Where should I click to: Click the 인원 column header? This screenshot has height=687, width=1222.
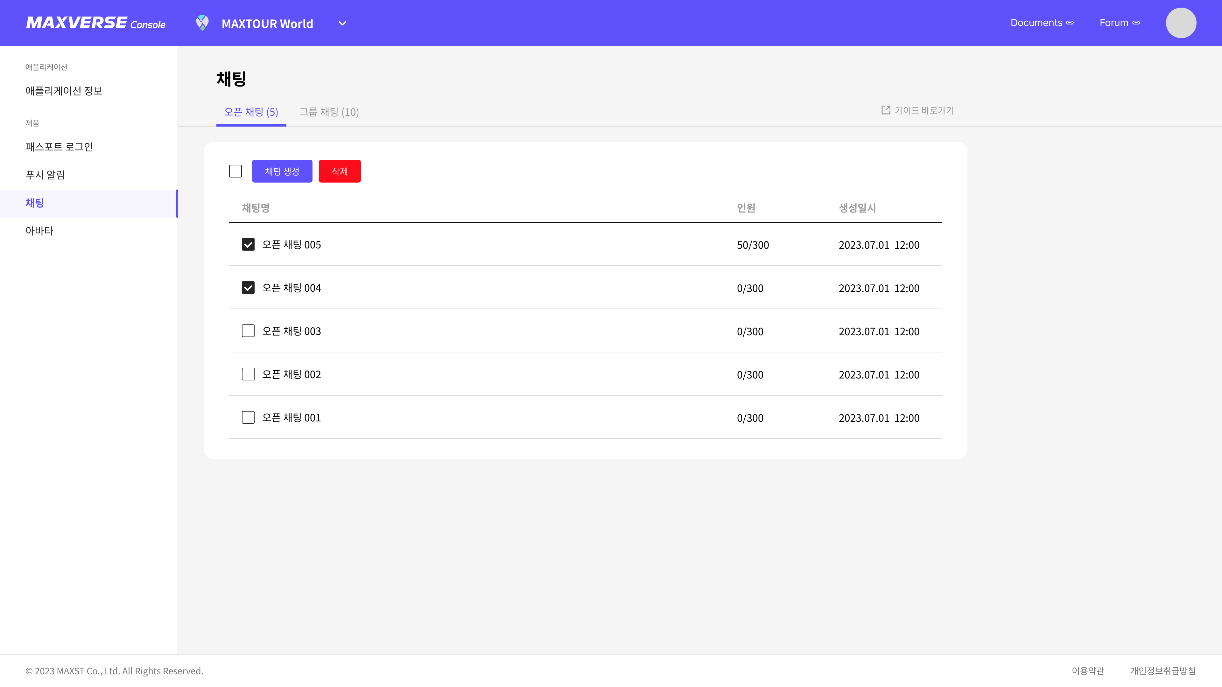click(x=746, y=208)
